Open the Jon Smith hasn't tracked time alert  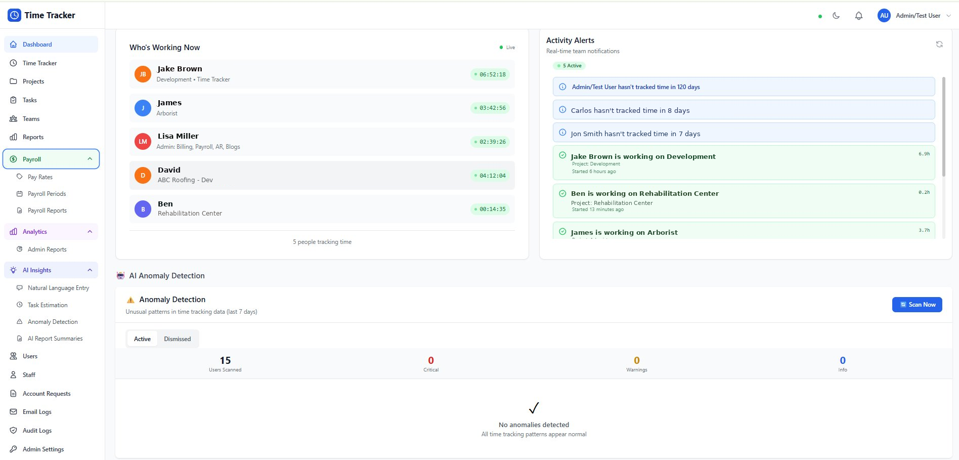[744, 133]
